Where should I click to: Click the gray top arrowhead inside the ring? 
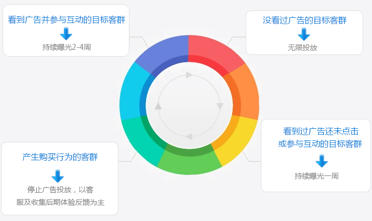(189, 75)
